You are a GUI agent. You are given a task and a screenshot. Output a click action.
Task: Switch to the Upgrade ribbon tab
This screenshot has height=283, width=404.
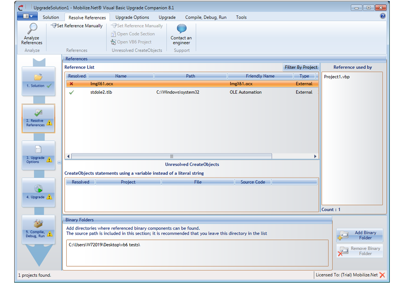[x=167, y=17]
